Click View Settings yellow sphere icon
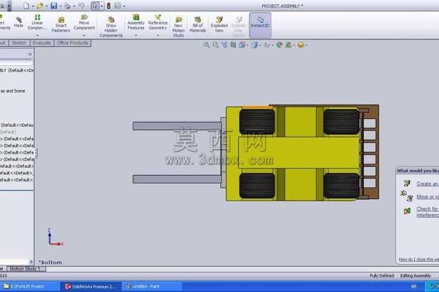Image resolution: width=439 pixels, height=292 pixels. (301, 45)
